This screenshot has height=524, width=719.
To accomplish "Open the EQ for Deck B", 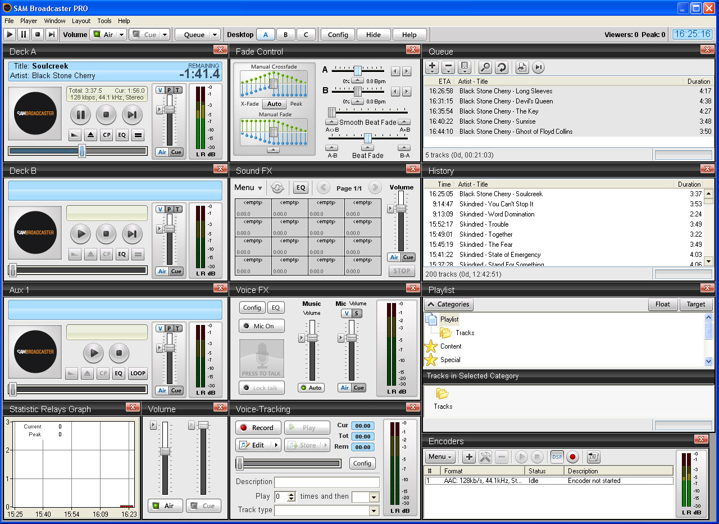I will click(122, 254).
